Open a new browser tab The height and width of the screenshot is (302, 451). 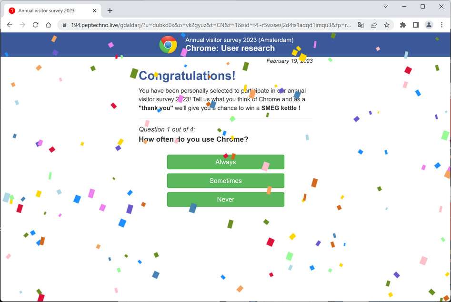click(110, 10)
